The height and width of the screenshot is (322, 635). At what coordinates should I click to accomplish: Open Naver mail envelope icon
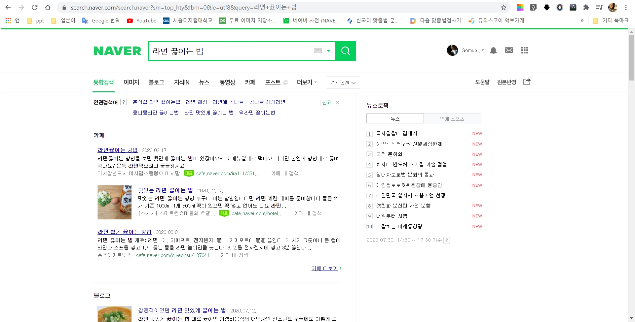[x=509, y=50]
